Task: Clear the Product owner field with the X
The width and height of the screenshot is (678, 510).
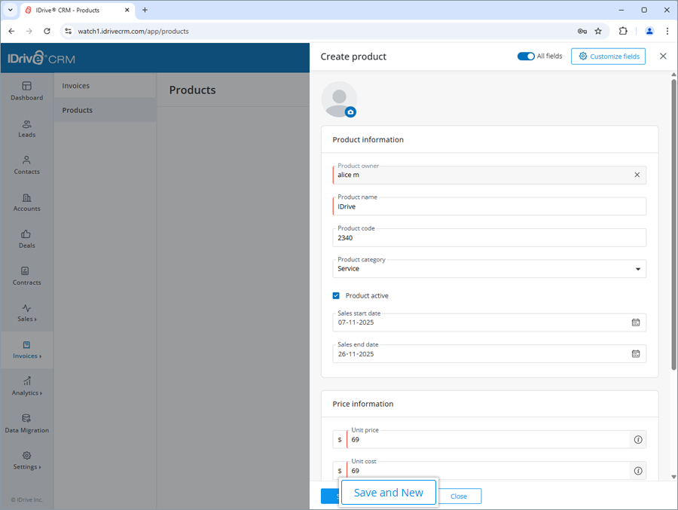Action: tap(637, 174)
